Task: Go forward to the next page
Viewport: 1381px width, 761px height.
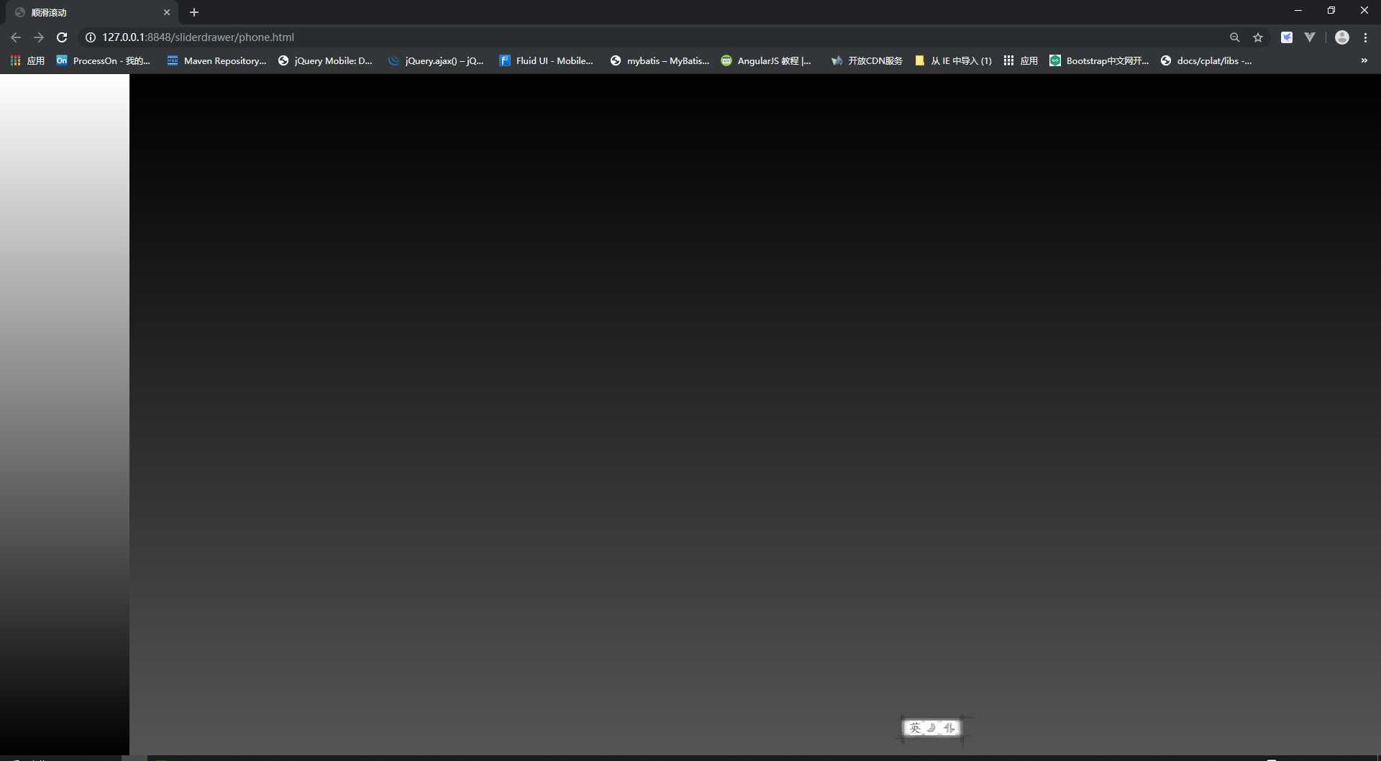Action: coord(39,37)
